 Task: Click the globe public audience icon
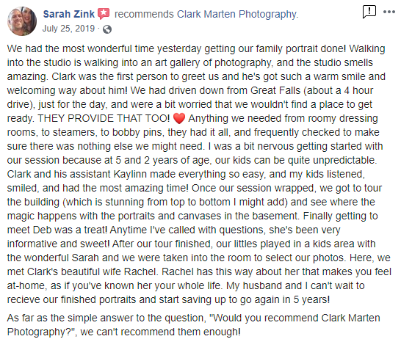coord(107,29)
